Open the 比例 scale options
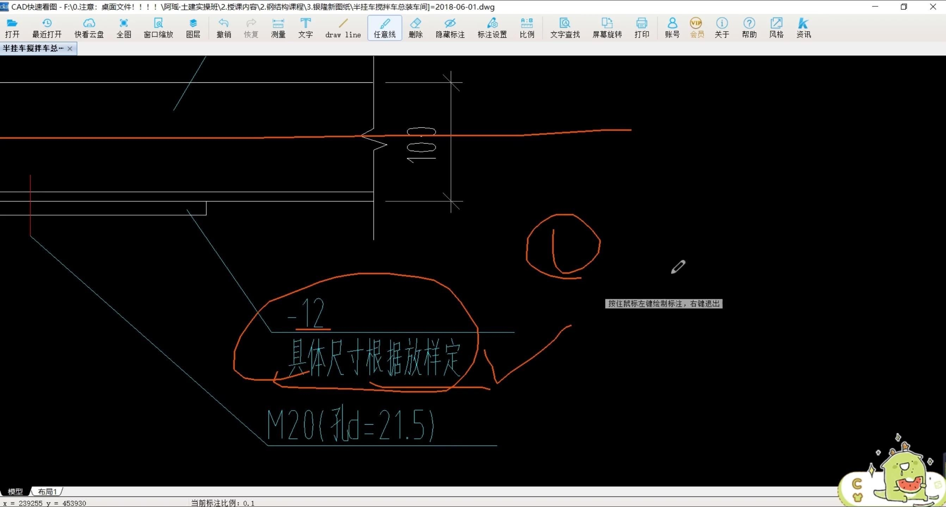The width and height of the screenshot is (946, 507). (527, 27)
